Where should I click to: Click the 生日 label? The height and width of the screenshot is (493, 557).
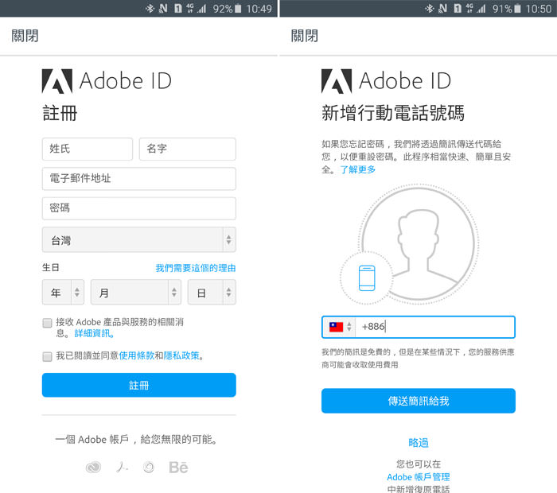(50, 268)
